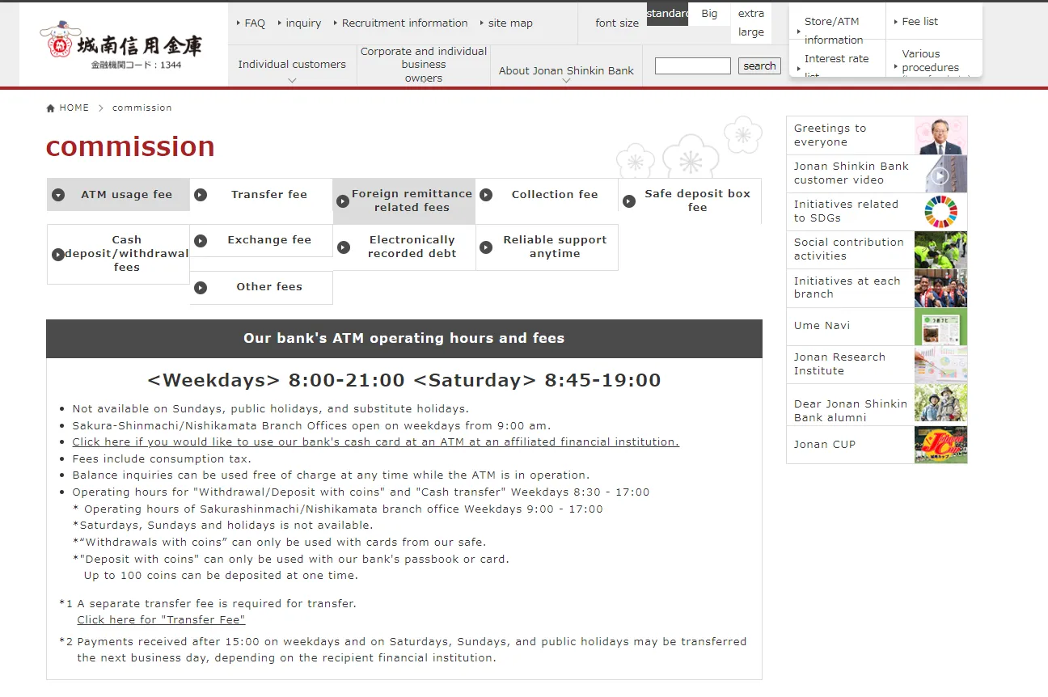The height and width of the screenshot is (697, 1048).
Task: Click the arrow icon beside Safe deposit box fee
Action: [x=629, y=201]
